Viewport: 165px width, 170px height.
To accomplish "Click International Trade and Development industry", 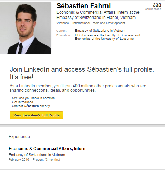I will [x=99, y=23].
